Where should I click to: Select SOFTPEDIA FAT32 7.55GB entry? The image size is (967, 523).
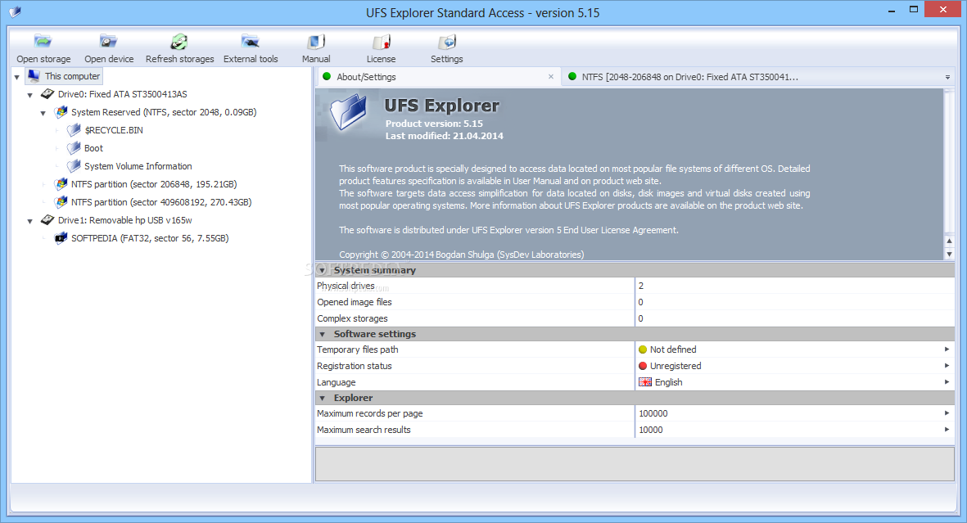coord(150,238)
